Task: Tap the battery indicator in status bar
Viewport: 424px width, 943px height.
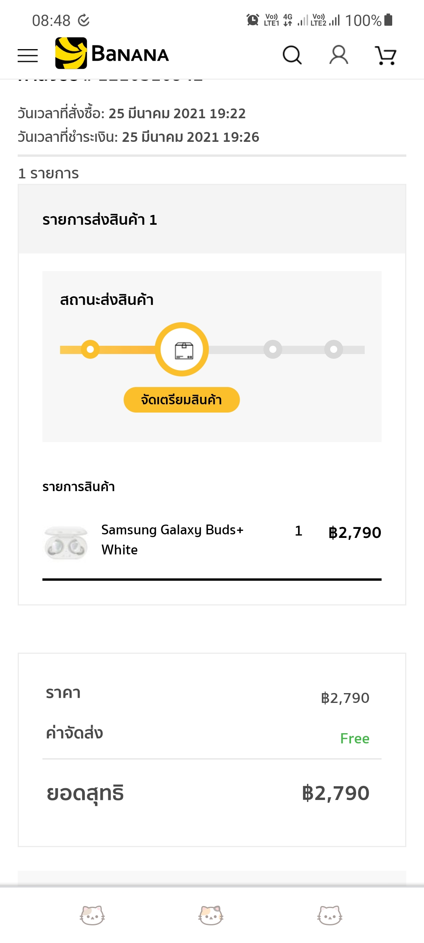Action: tap(388, 20)
